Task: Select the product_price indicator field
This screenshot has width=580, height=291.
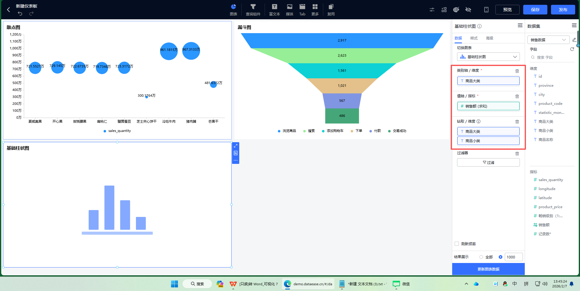Action: [x=550, y=207]
